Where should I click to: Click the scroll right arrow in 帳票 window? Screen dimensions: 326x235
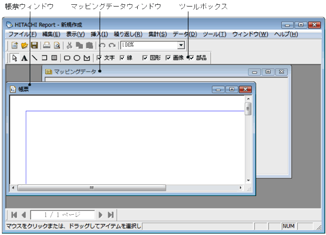pos(241,188)
